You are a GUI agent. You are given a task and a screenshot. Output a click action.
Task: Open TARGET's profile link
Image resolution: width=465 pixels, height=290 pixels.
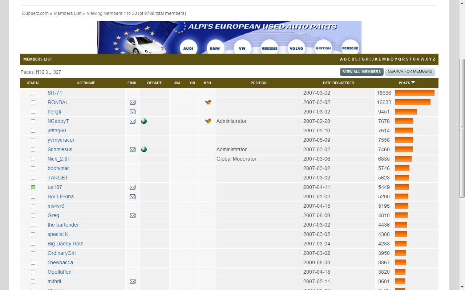[58, 178]
